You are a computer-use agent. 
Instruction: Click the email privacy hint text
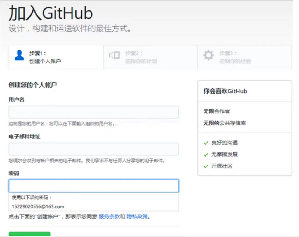pyautogui.click(x=87, y=160)
